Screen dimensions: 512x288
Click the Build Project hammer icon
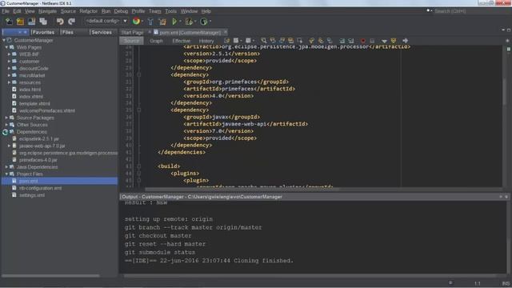pos(150,22)
